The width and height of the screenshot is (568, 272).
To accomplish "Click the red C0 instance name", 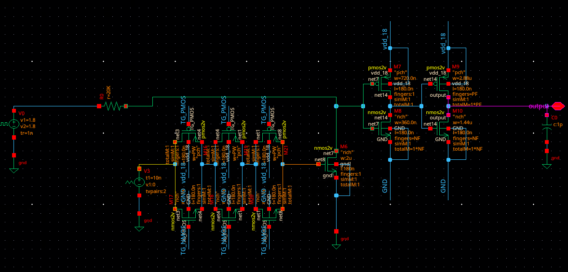I will 554,118.
